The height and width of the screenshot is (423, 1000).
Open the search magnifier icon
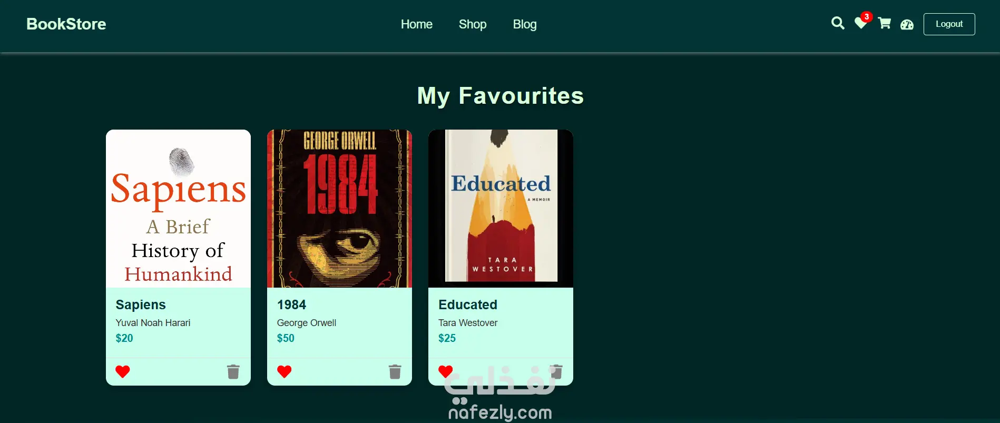tap(838, 23)
